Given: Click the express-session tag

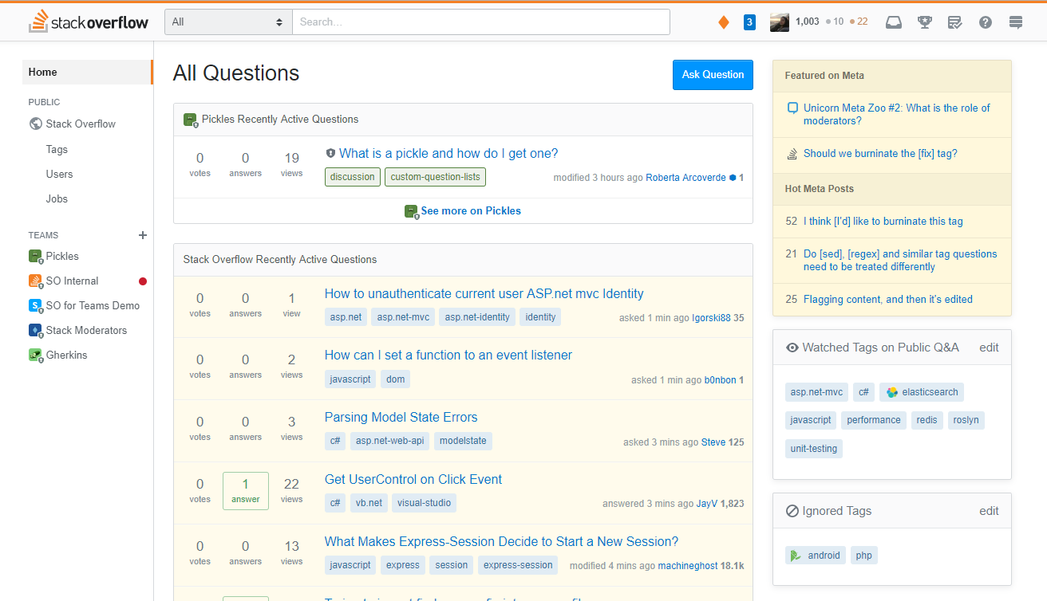Looking at the screenshot, I should (518, 565).
